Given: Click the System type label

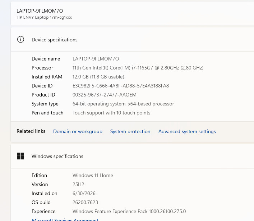Looking at the screenshot, I should [x=45, y=104].
